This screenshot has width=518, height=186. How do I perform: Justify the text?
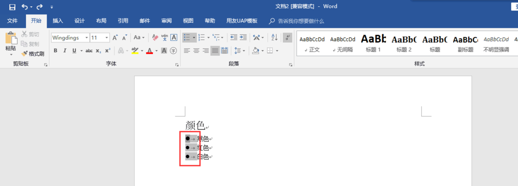tap(215, 51)
